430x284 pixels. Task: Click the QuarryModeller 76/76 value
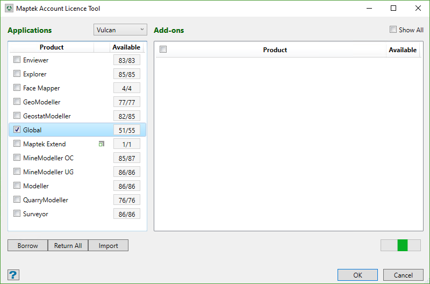(127, 200)
